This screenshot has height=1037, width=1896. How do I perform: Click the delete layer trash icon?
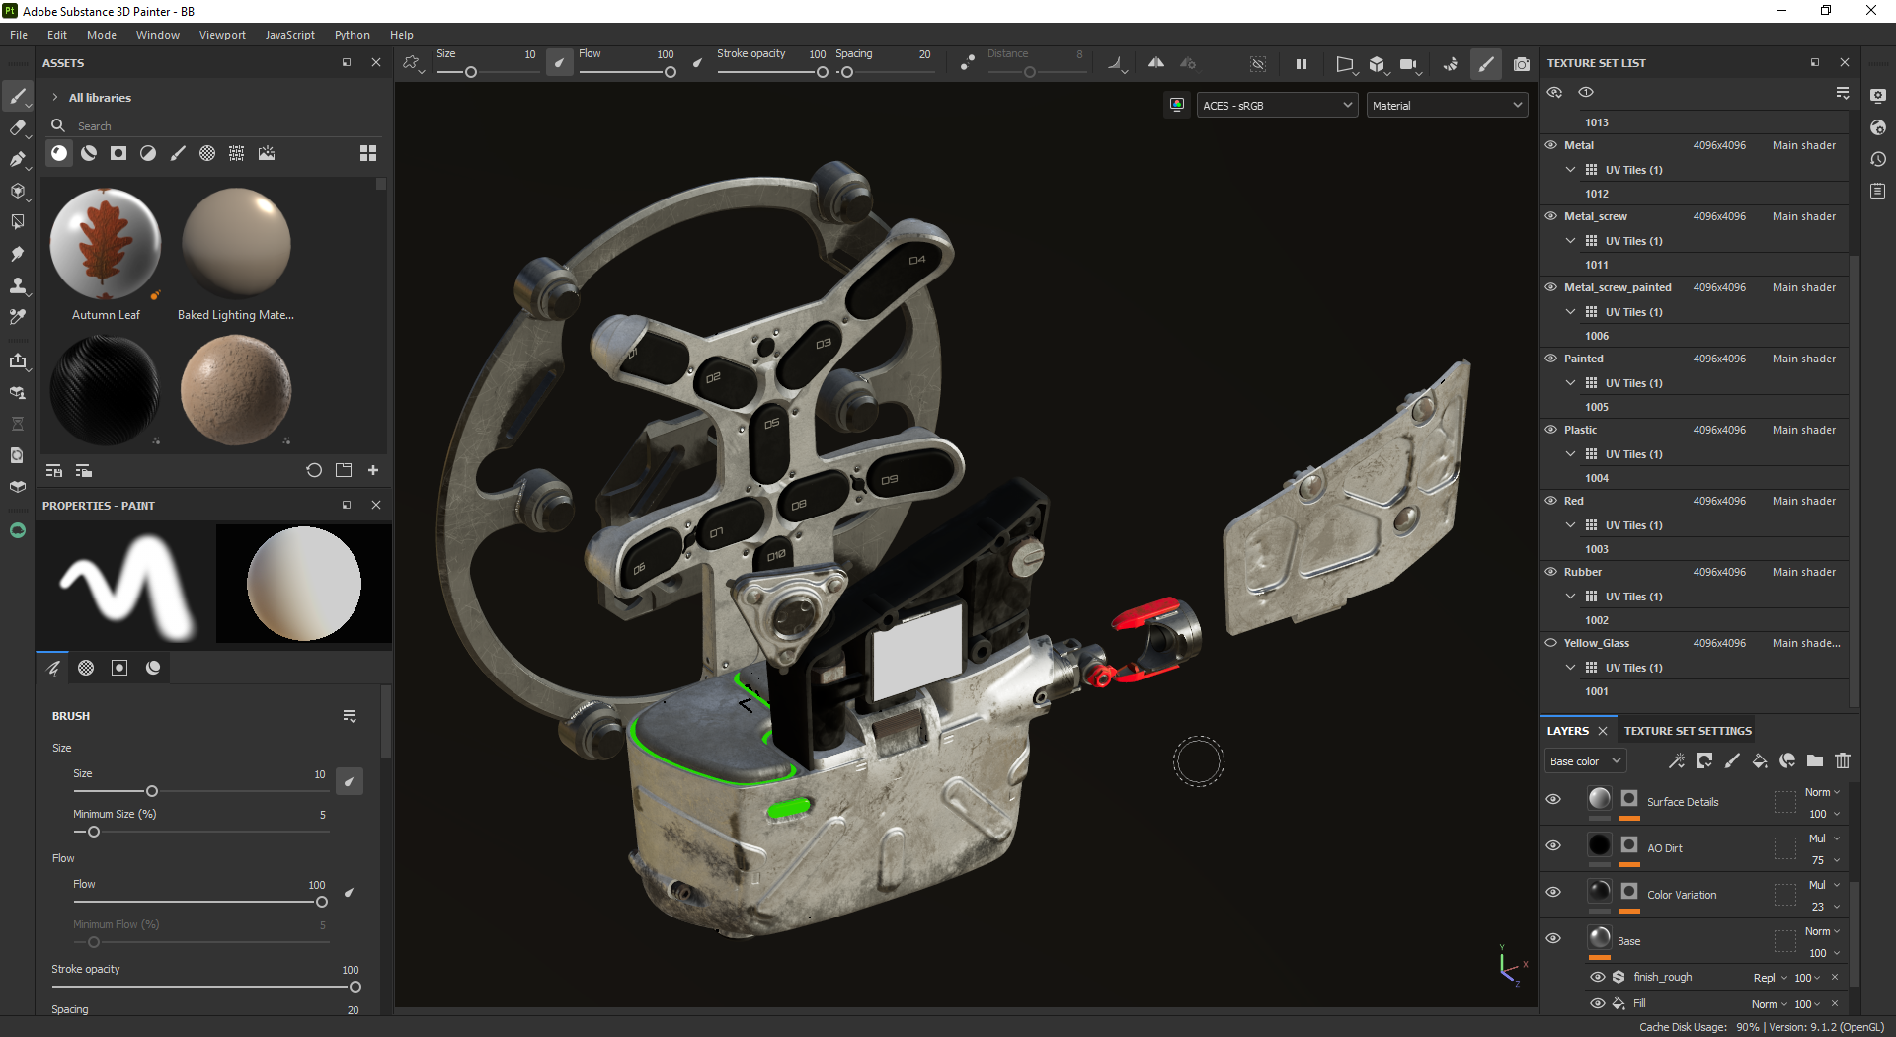tap(1843, 760)
